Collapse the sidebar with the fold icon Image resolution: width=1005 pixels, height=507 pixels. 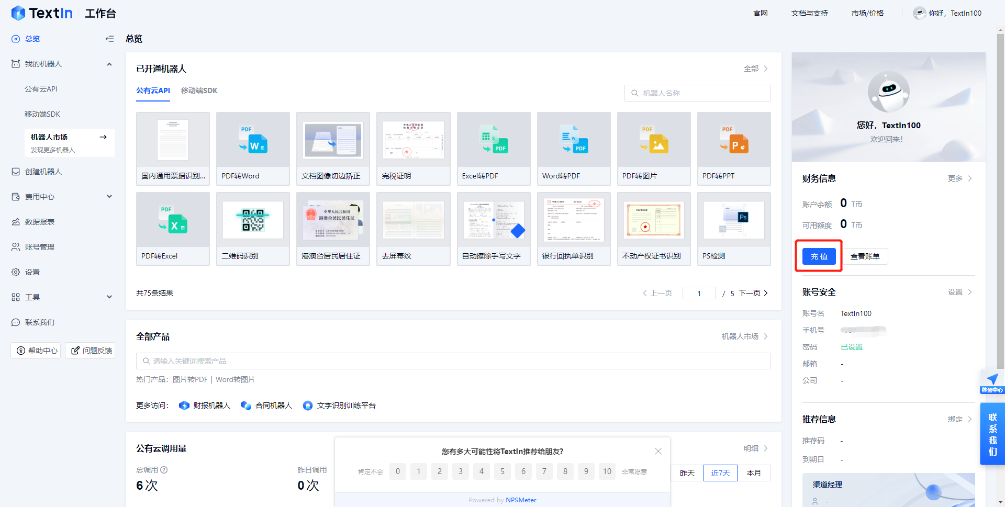pos(109,39)
